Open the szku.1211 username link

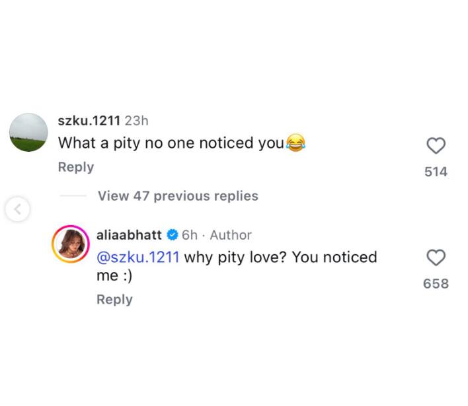click(89, 121)
